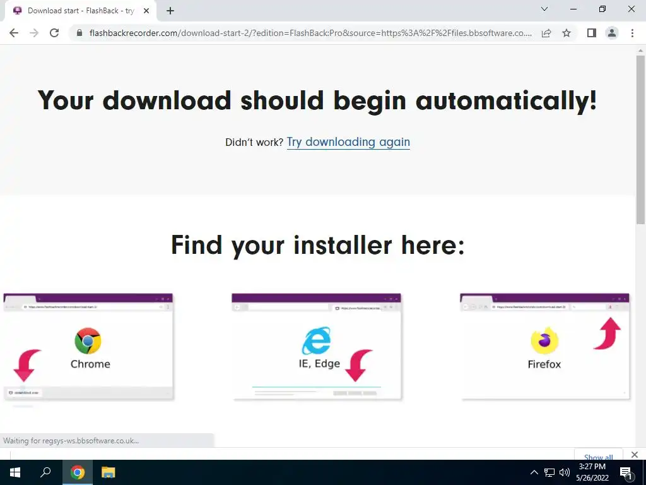Click the IE, Edge installer location image
This screenshot has width=646, height=485.
tap(317, 347)
